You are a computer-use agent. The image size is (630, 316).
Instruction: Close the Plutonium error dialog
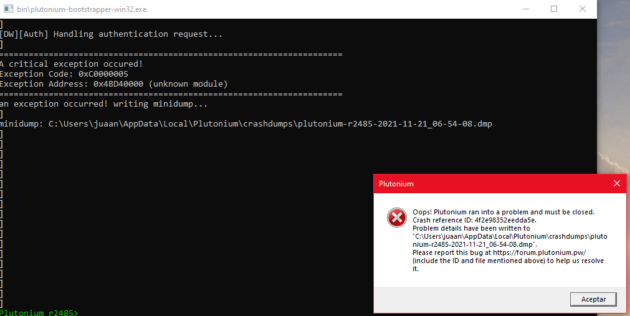[617, 183]
